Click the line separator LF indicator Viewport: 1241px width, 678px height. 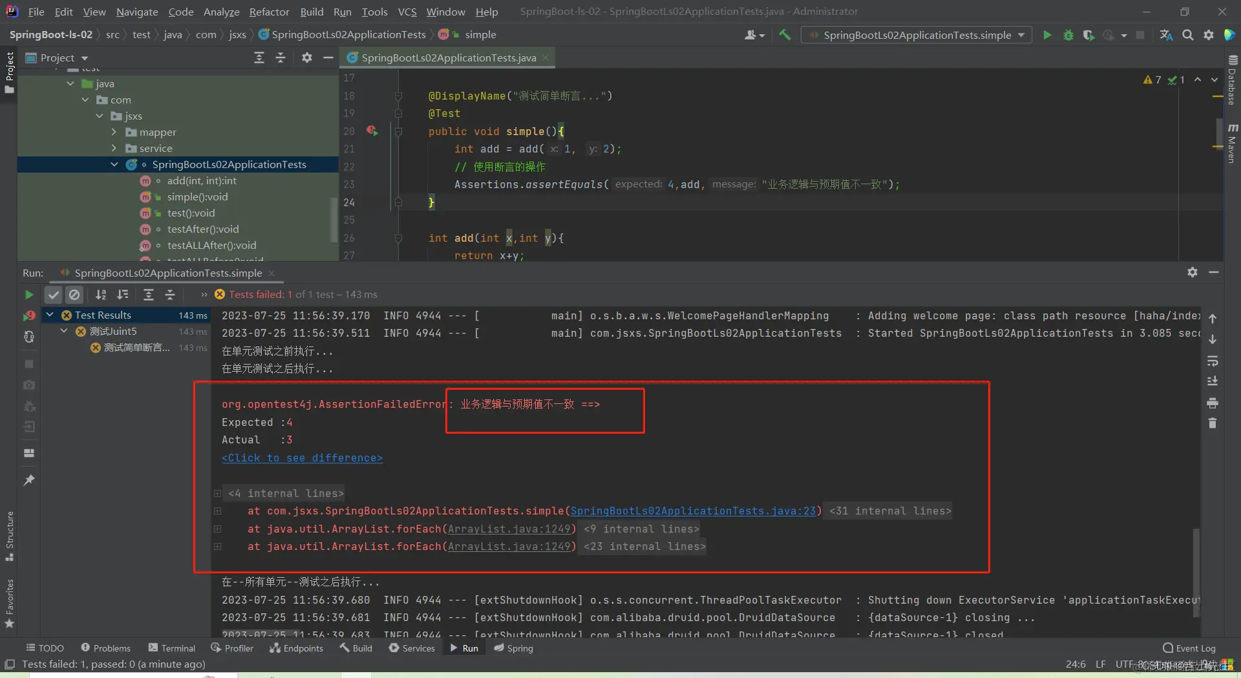click(x=1101, y=664)
